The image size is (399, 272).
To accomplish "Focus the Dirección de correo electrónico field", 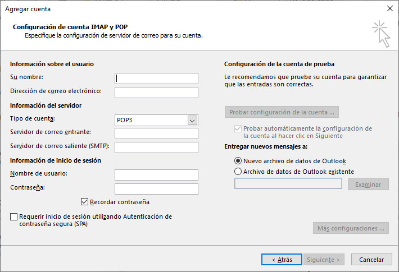I will (156, 92).
